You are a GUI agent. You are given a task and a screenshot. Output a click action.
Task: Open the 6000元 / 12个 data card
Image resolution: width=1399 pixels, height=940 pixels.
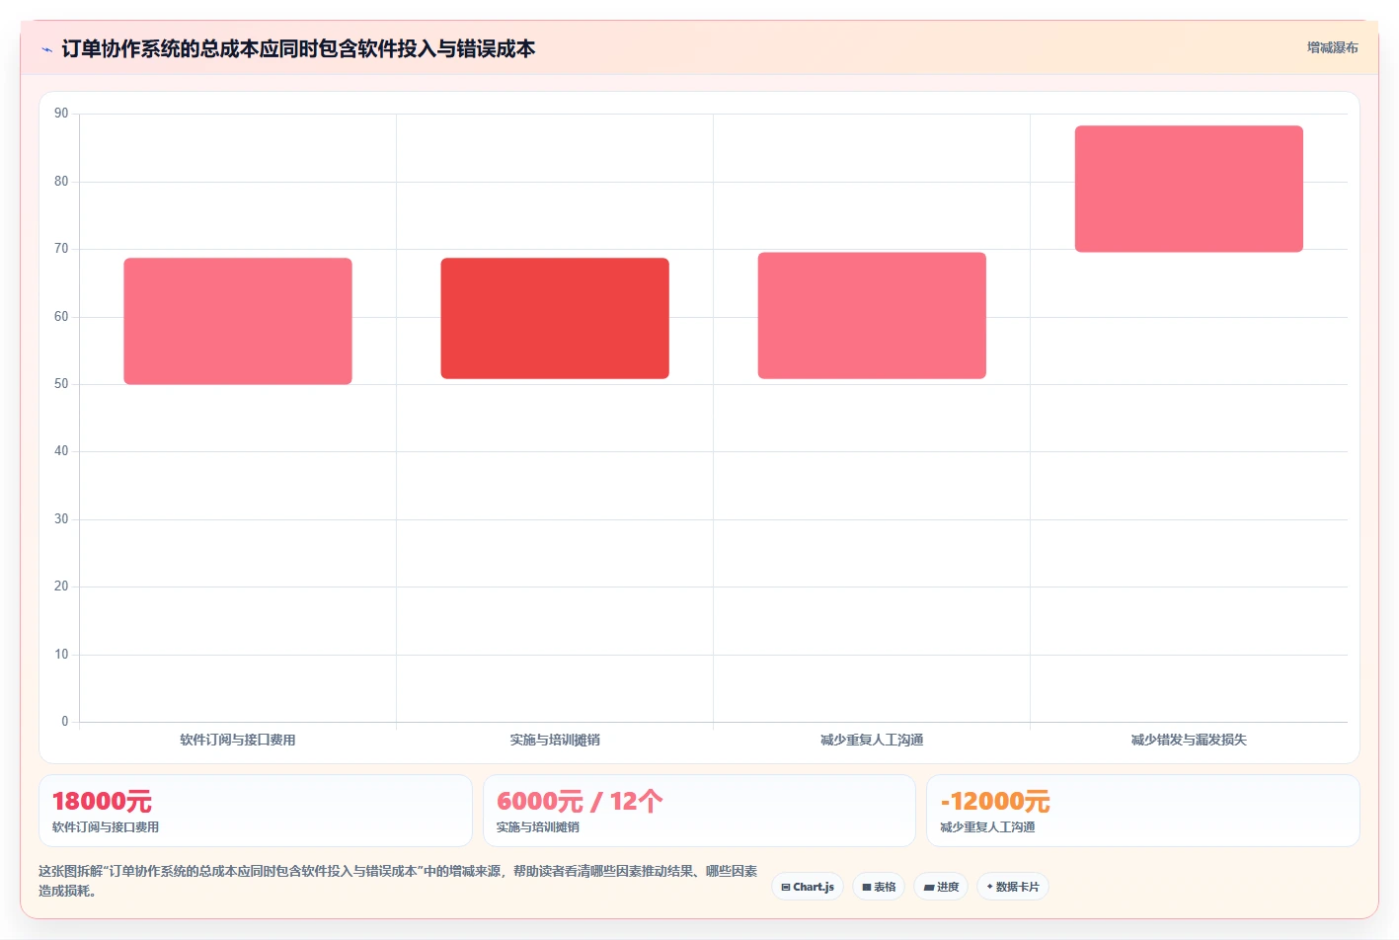tap(699, 811)
